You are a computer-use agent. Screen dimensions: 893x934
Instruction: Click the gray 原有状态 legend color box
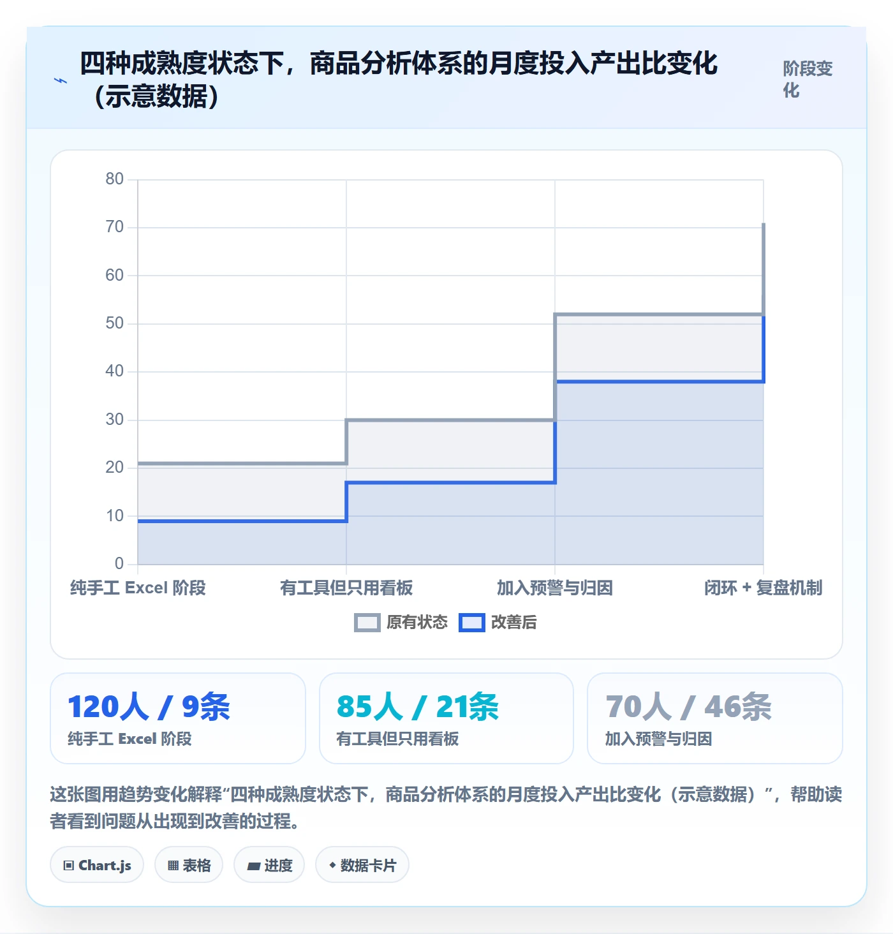(367, 623)
